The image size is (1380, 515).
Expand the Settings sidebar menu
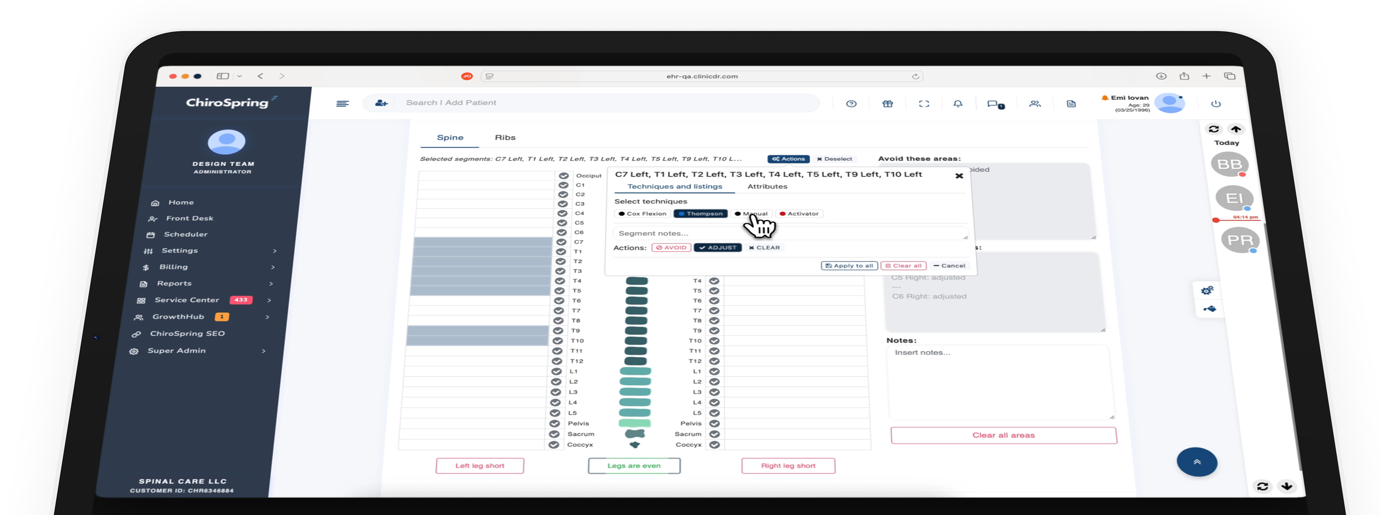pyautogui.click(x=180, y=251)
